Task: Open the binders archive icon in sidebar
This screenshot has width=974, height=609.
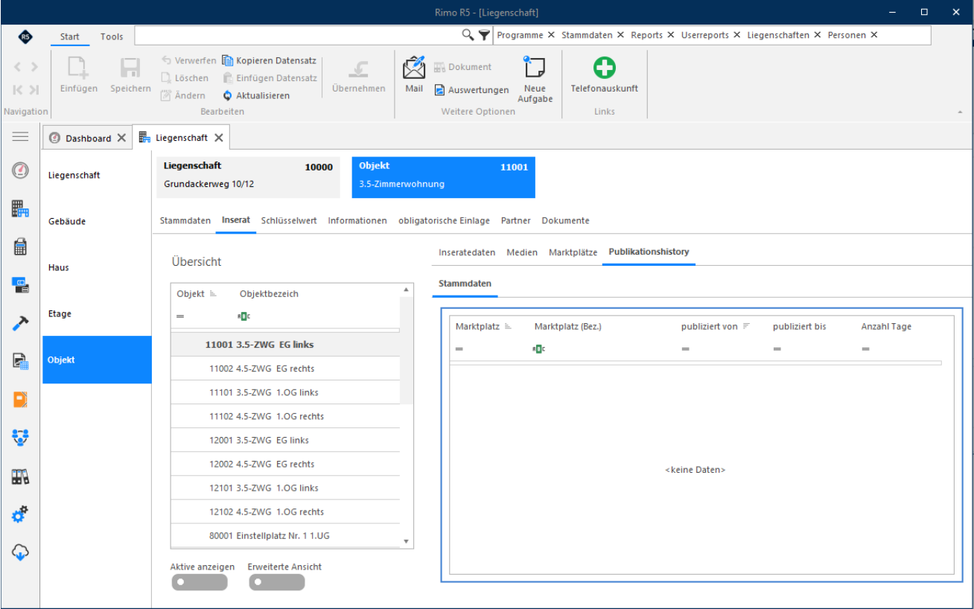Action: click(20, 476)
